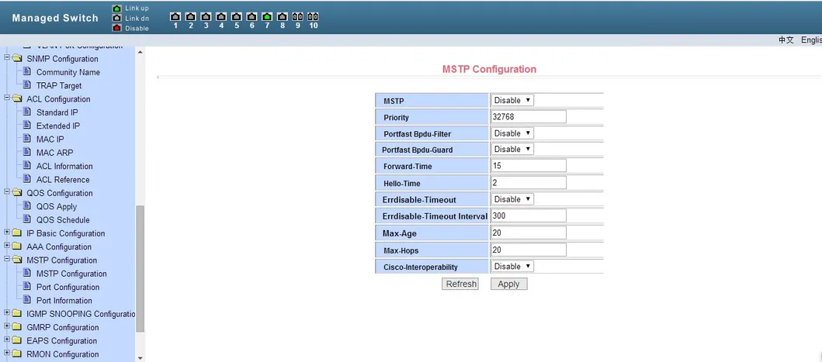Click the SNMP Configuration folder icon

17,59
